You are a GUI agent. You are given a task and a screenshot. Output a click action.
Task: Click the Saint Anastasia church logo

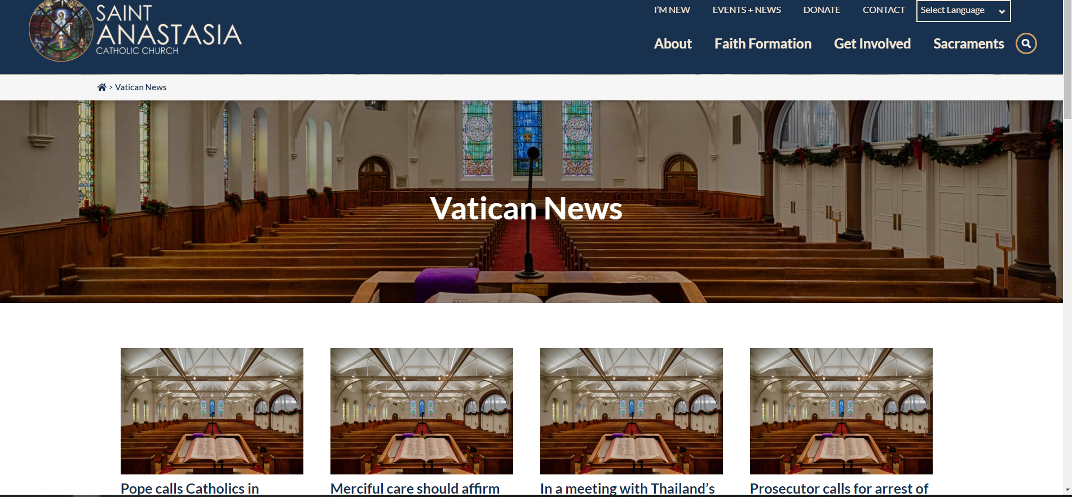(x=135, y=30)
